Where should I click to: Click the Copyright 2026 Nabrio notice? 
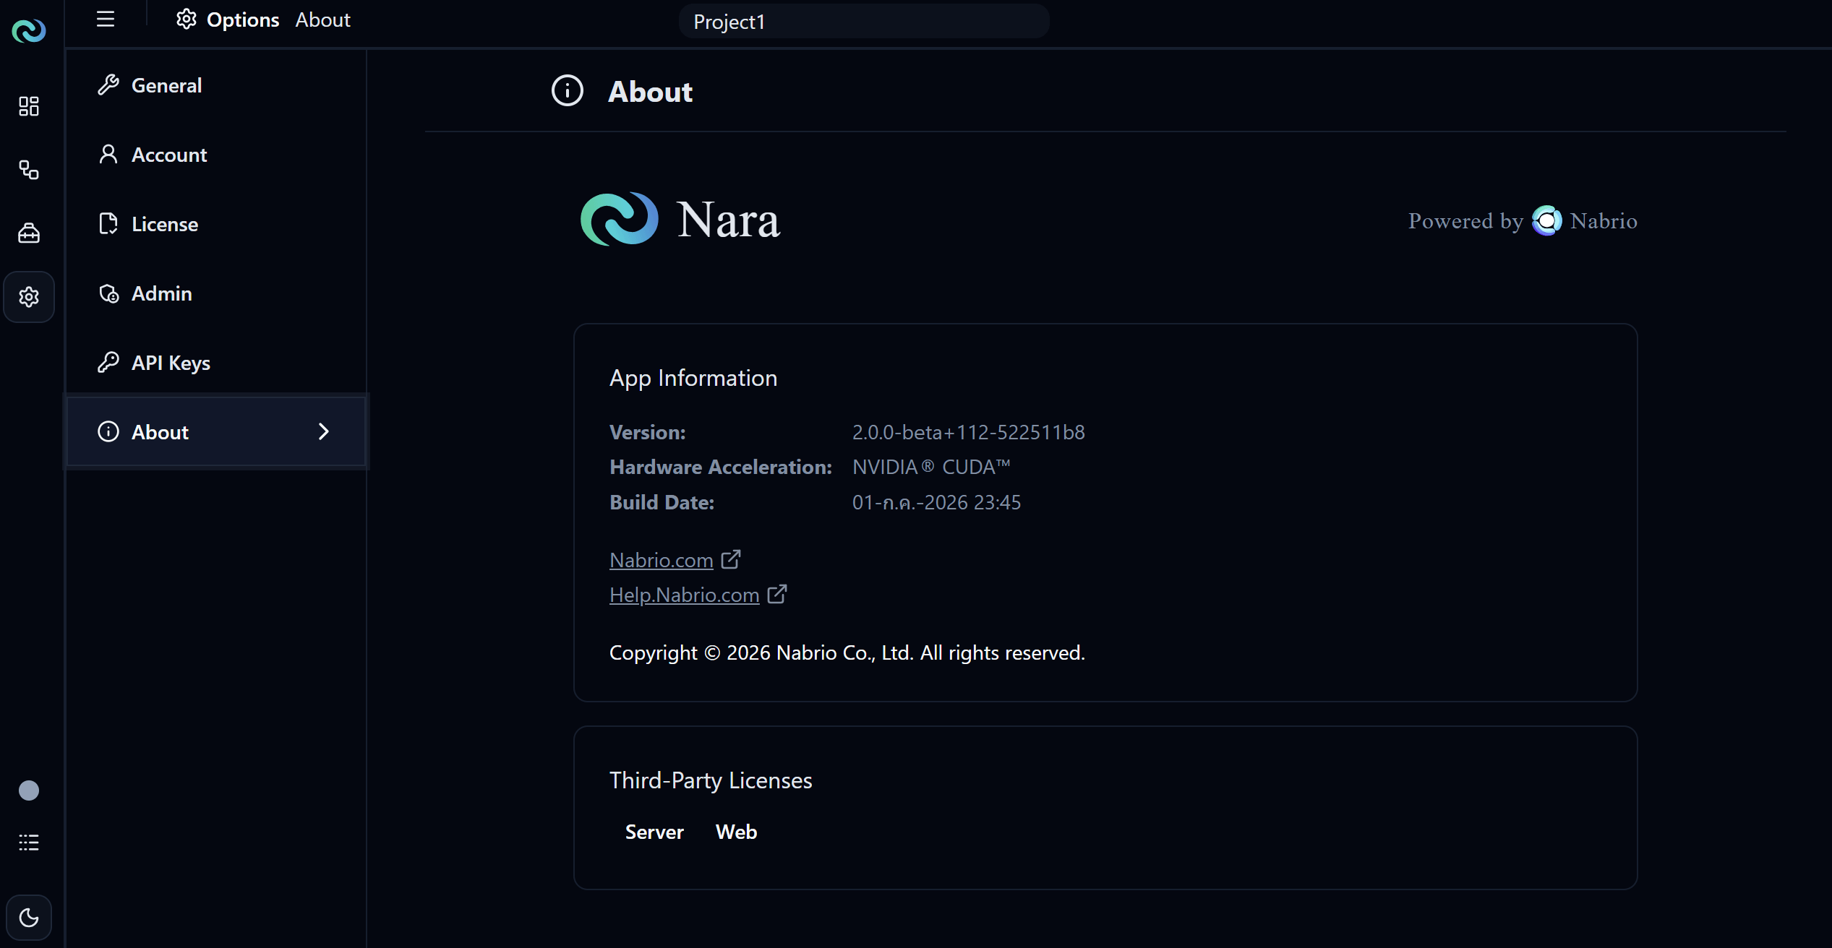pos(847,653)
